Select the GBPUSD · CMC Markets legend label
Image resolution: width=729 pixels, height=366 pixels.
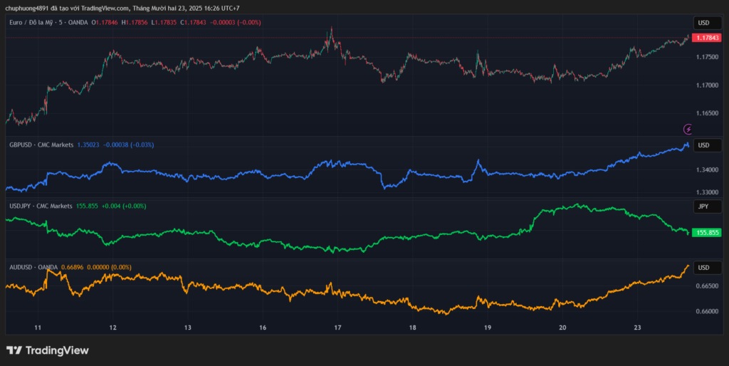click(41, 145)
